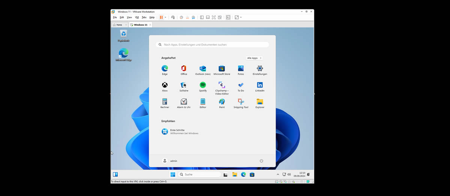Viewport: 450px width, 196px height.
Task: Launch the Xbox app
Action: [x=165, y=87]
